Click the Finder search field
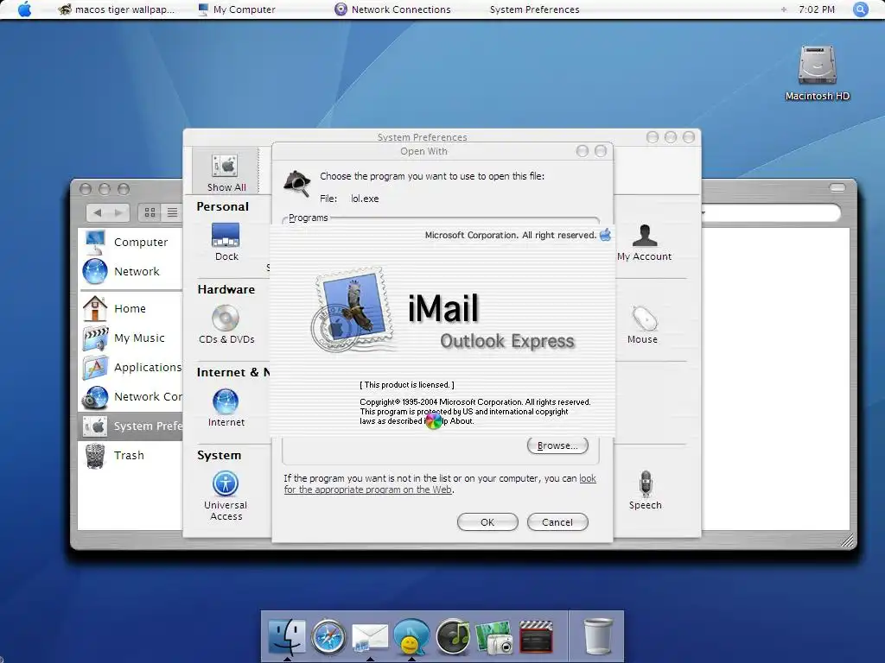Viewport: 885px width, 663px height. pyautogui.click(x=771, y=213)
